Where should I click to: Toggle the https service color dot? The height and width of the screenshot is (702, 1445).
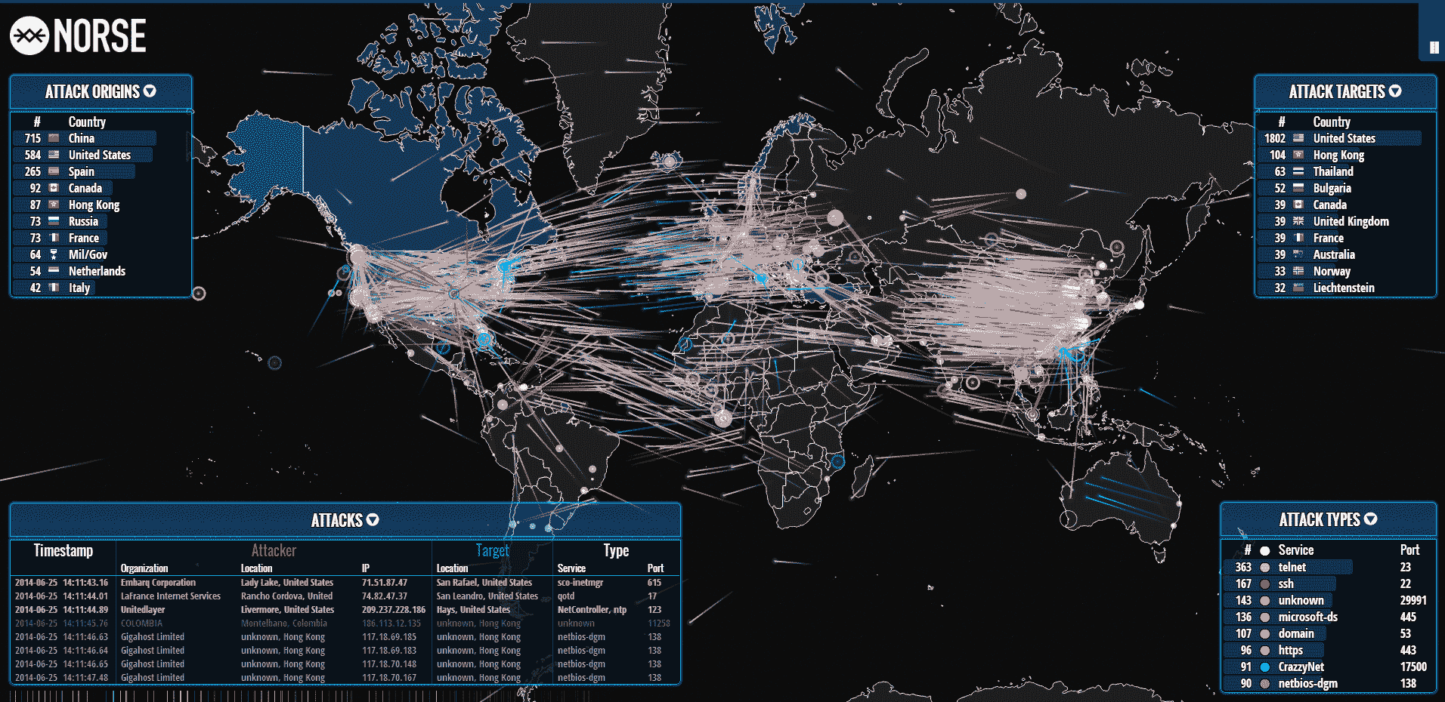tap(1264, 651)
